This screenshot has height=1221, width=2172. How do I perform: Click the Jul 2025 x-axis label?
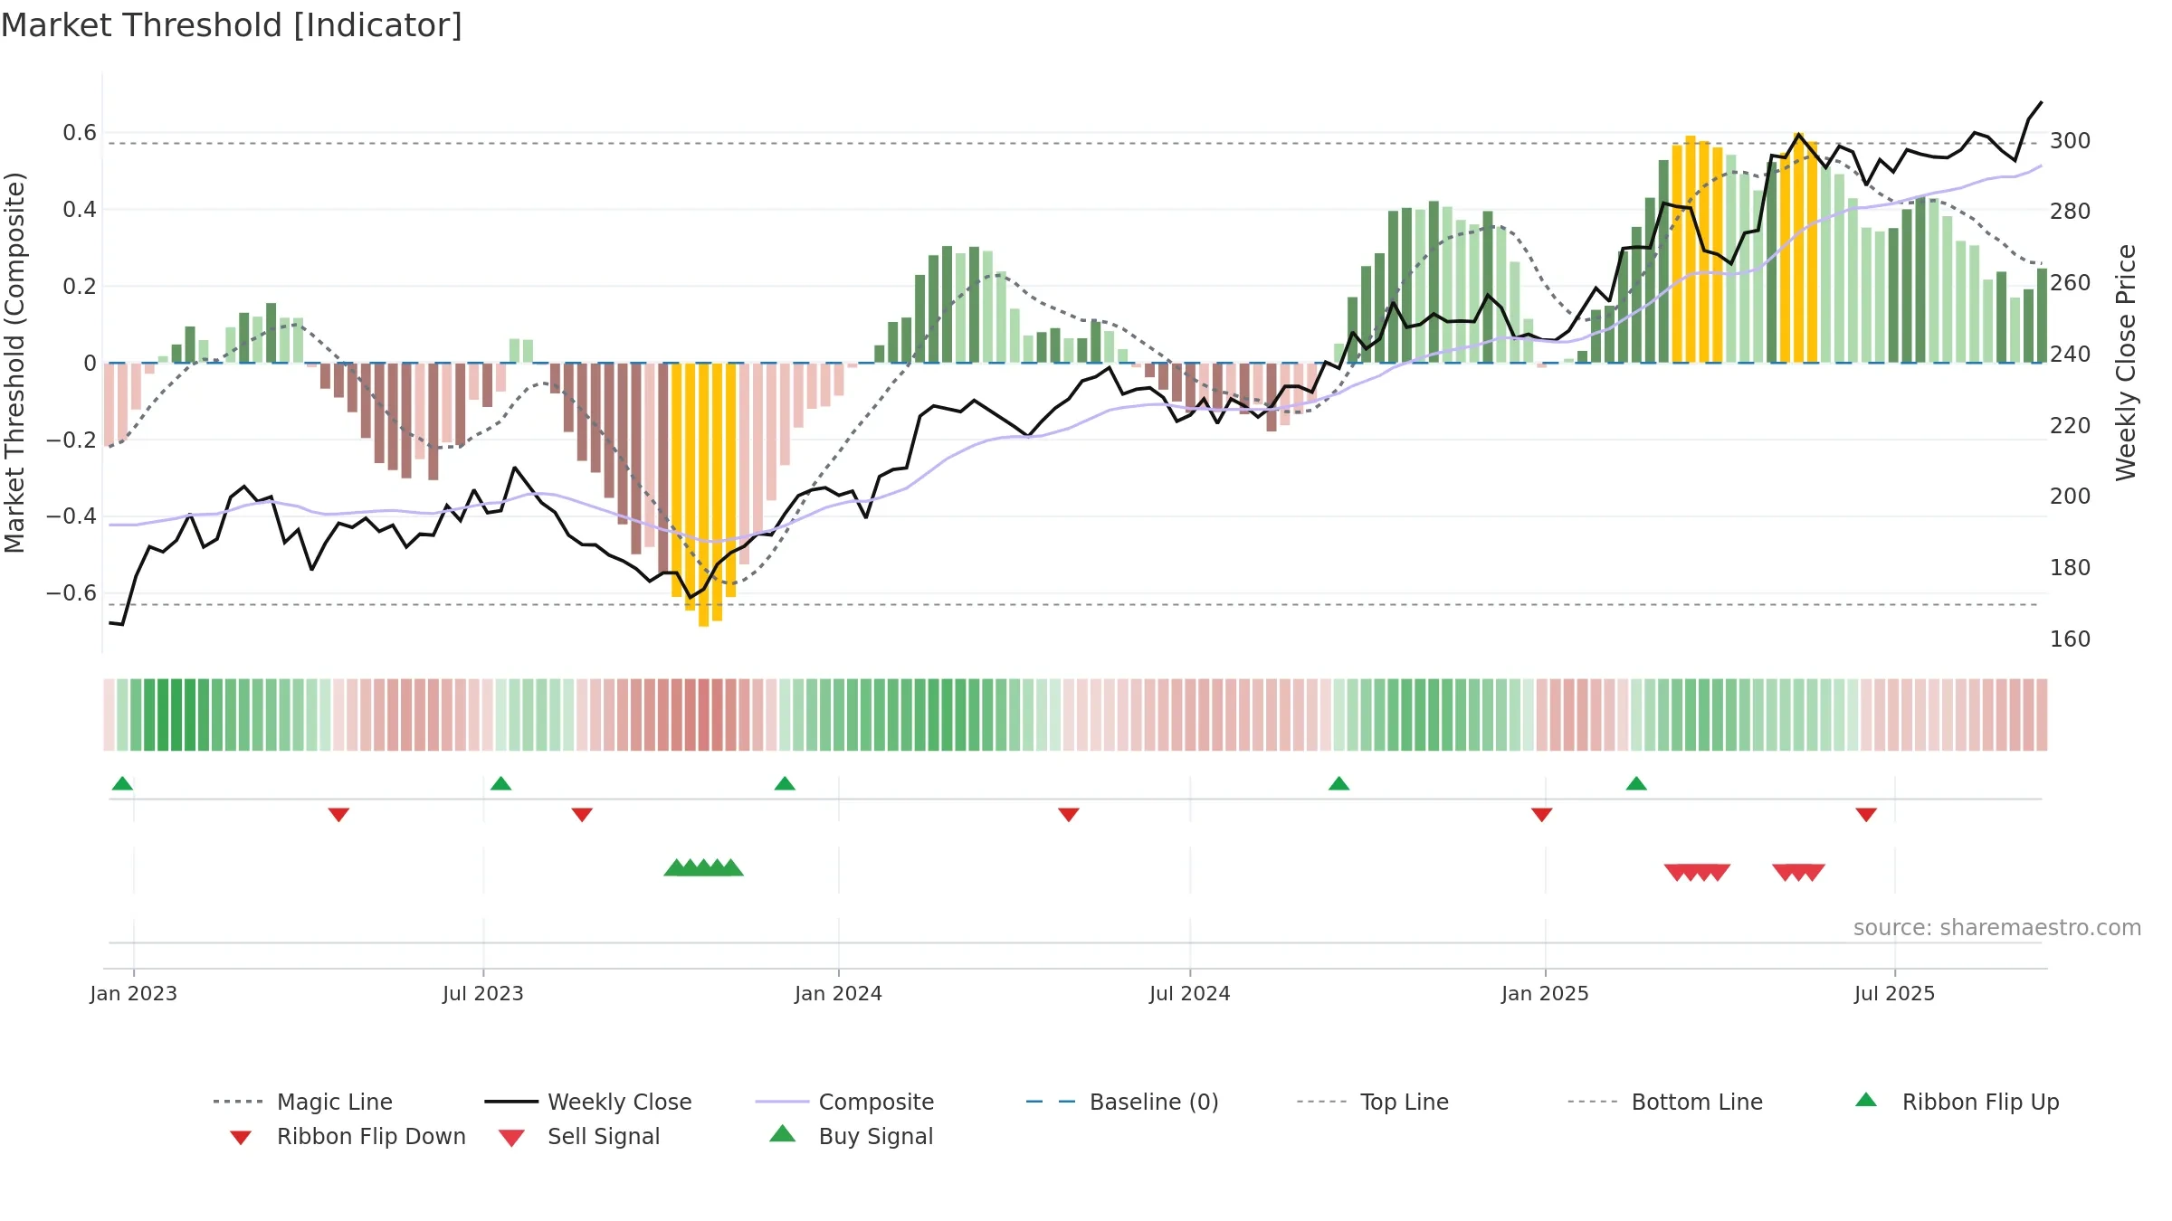(x=1894, y=994)
